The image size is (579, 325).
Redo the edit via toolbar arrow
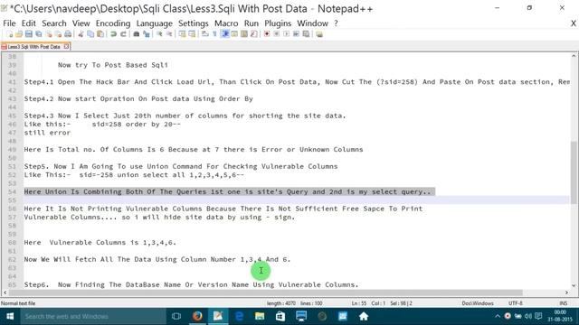point(123,34)
